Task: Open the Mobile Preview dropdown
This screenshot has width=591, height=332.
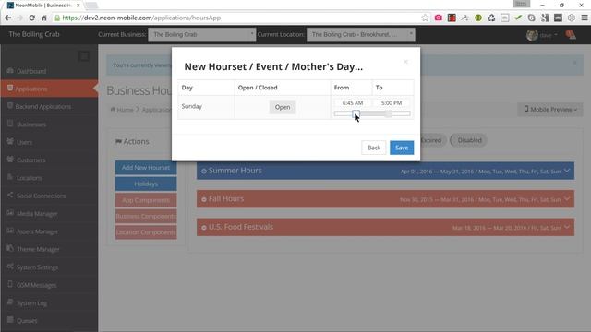Action: pyautogui.click(x=550, y=110)
